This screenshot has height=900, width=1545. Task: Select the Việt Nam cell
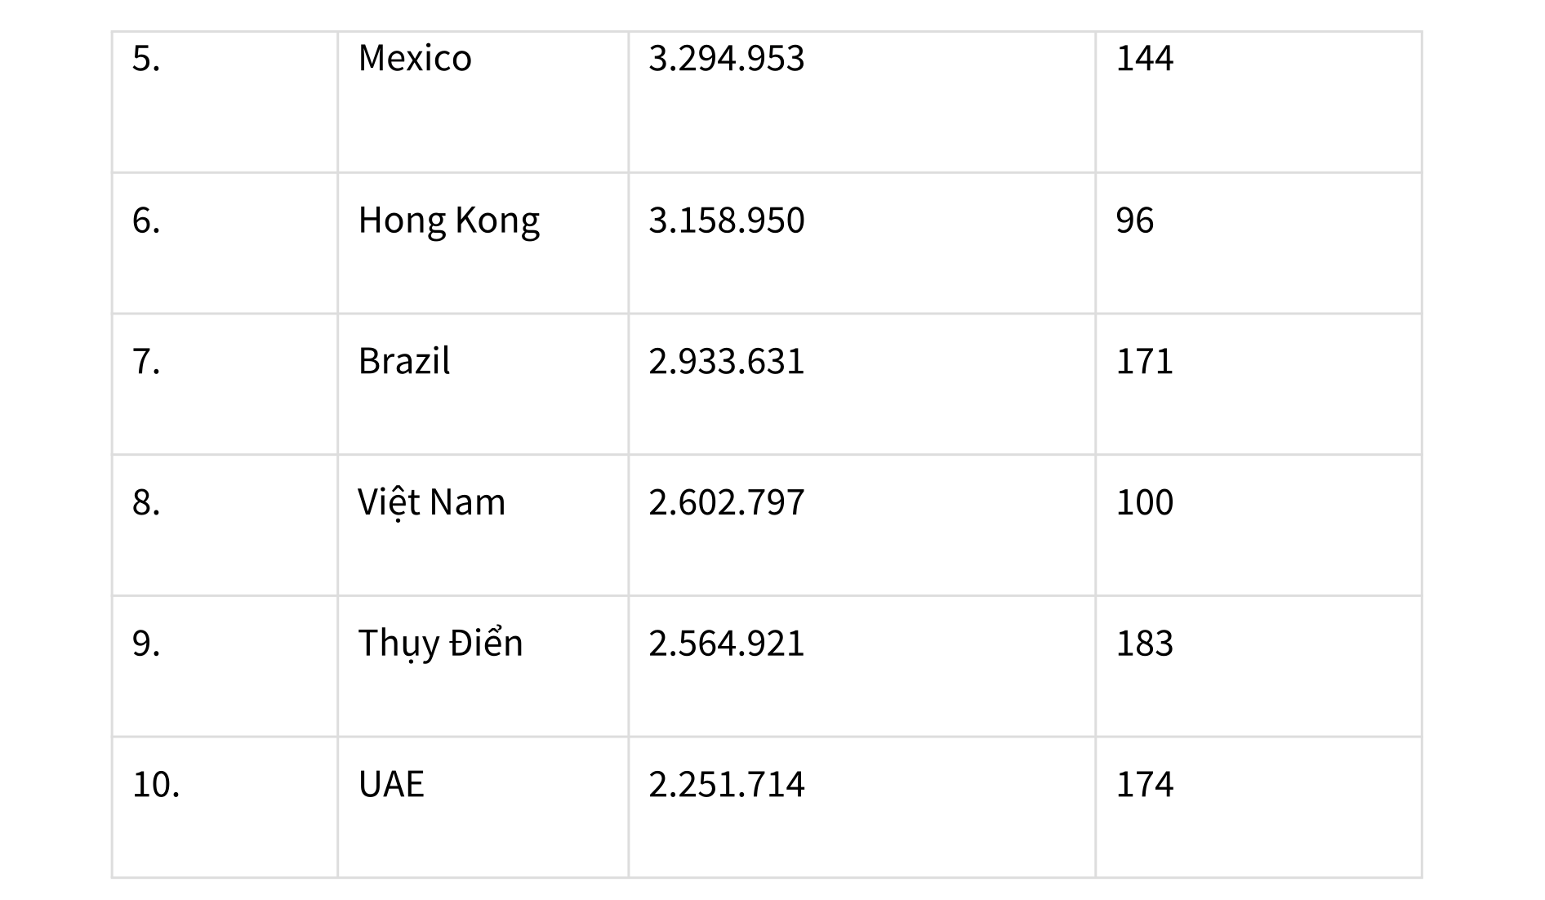pyautogui.click(x=431, y=502)
